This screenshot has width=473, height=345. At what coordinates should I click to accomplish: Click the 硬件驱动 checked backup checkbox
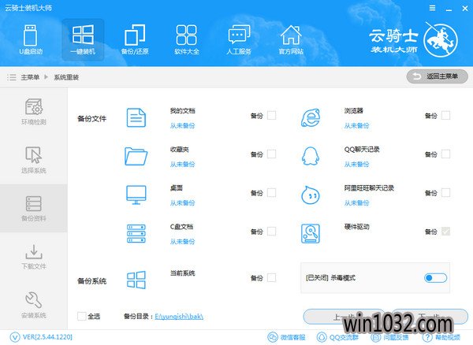[x=446, y=232]
